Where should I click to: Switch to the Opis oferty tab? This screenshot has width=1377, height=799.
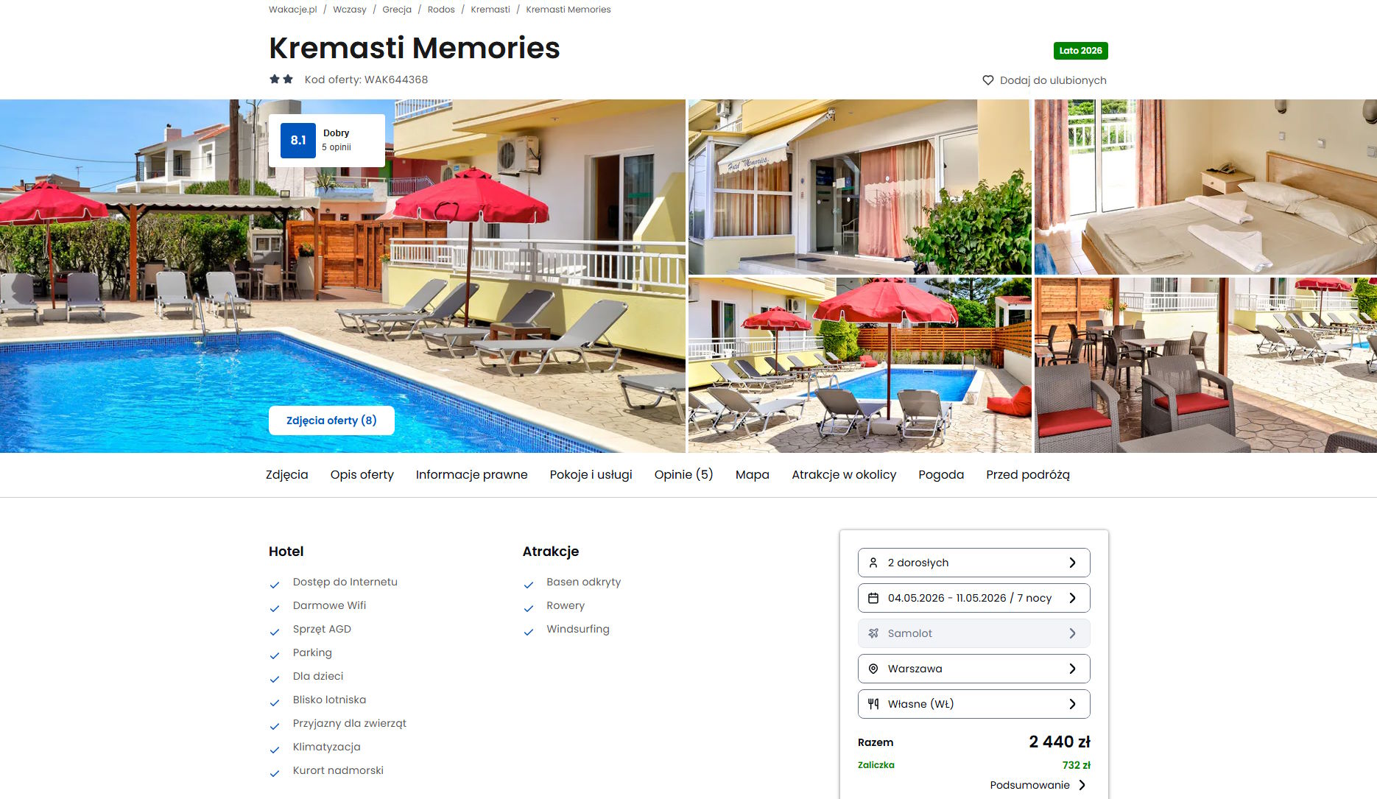pyautogui.click(x=362, y=475)
